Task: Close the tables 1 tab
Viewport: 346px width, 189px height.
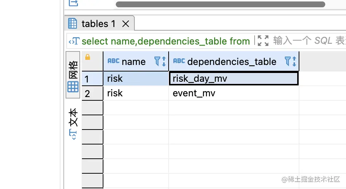Action: coord(125,24)
